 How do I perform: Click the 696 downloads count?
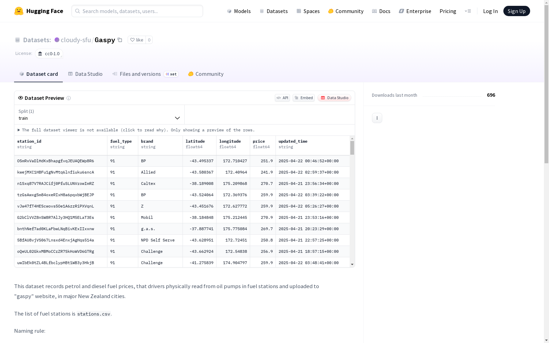click(491, 95)
